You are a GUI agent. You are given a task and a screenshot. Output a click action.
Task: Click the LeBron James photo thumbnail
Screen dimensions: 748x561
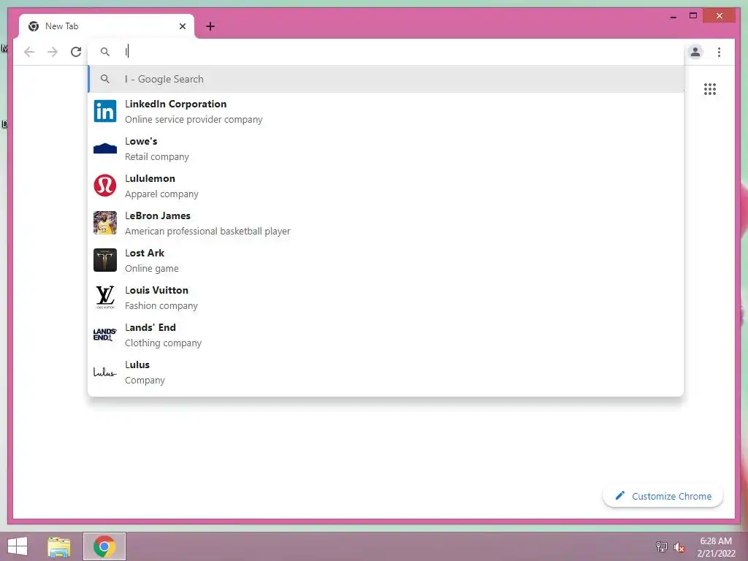[x=105, y=223]
